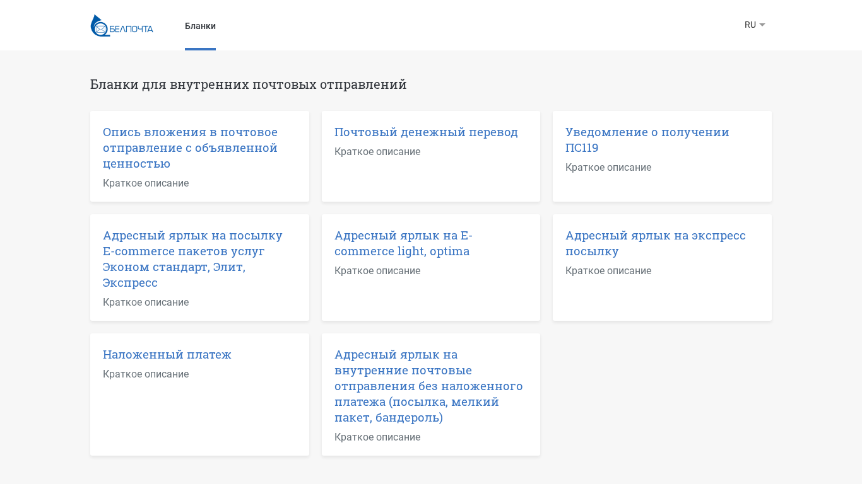Open Опись вложения в почтовое отправление link
Viewport: 862px width, 484px height.
pyautogui.click(x=190, y=147)
